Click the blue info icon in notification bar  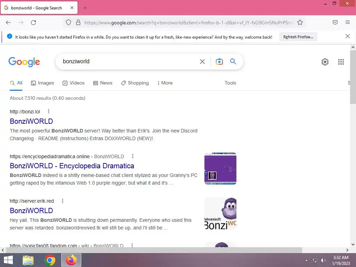point(9,36)
